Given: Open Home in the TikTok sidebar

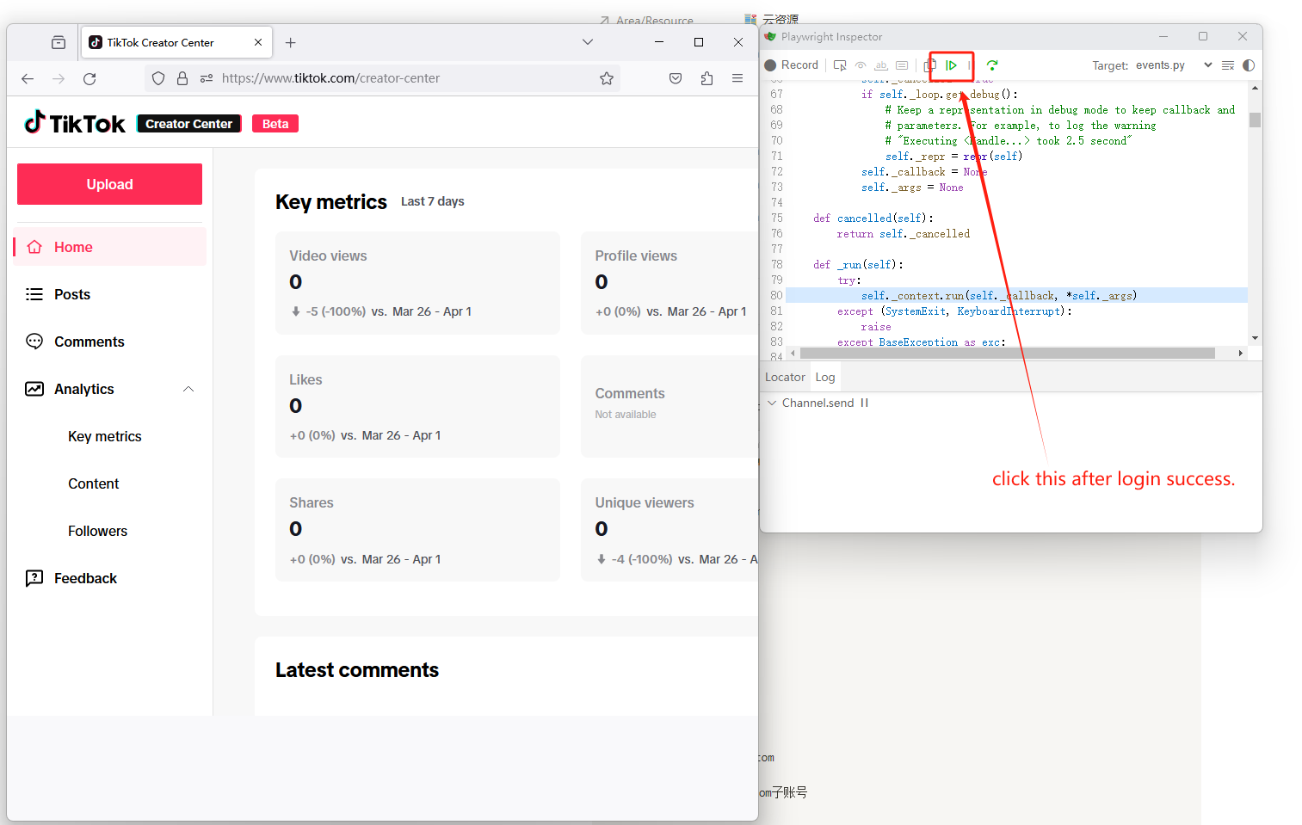Looking at the screenshot, I should [109, 247].
